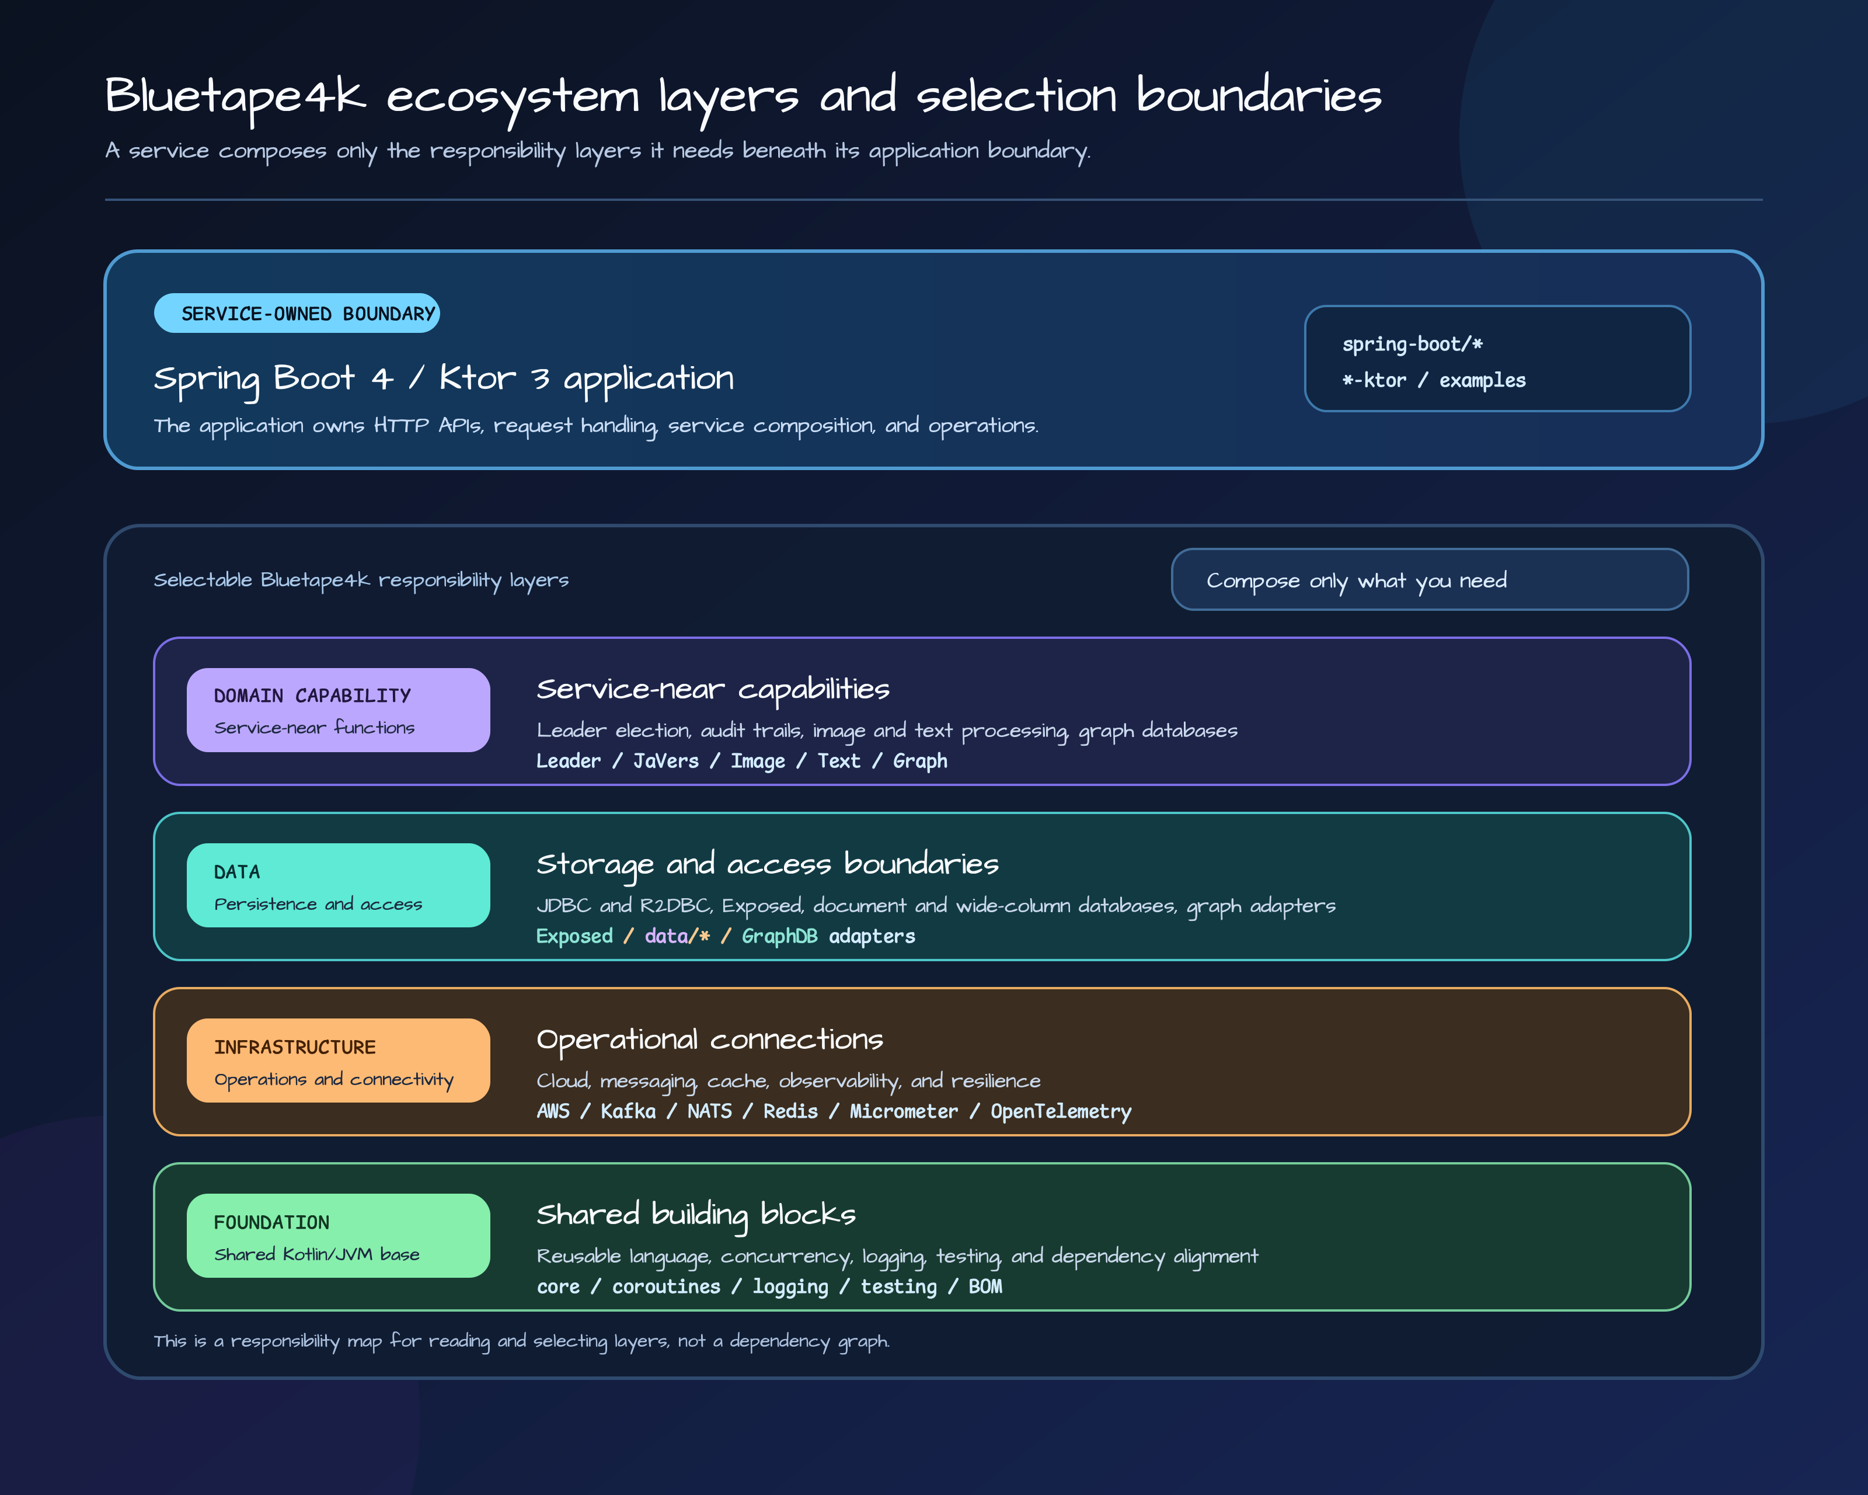
Task: Click the SERVICE-OWNED BOUNDARY badge
Action: click(x=297, y=313)
